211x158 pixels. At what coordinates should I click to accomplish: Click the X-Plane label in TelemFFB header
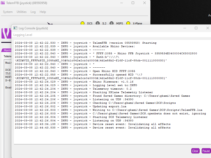click(137, 23)
